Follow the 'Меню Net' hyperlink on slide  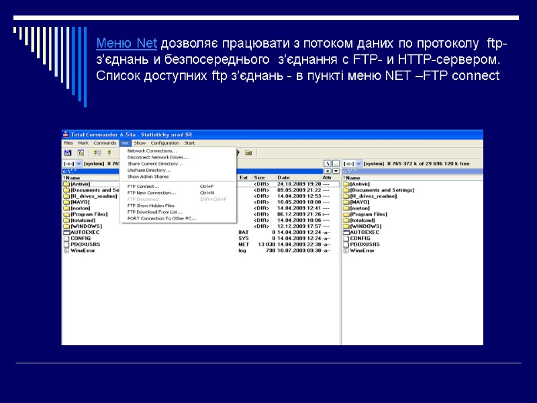(127, 44)
